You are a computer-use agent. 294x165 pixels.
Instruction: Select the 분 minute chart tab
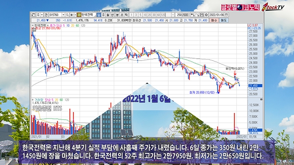pos(117,15)
